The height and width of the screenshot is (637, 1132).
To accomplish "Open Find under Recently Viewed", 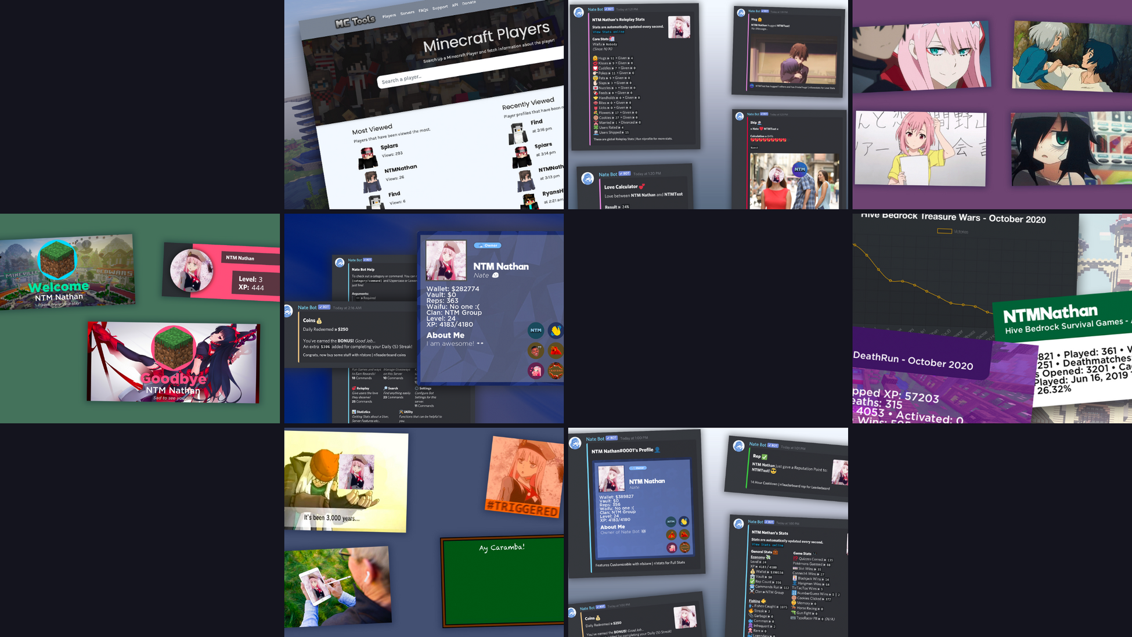I will [x=536, y=122].
